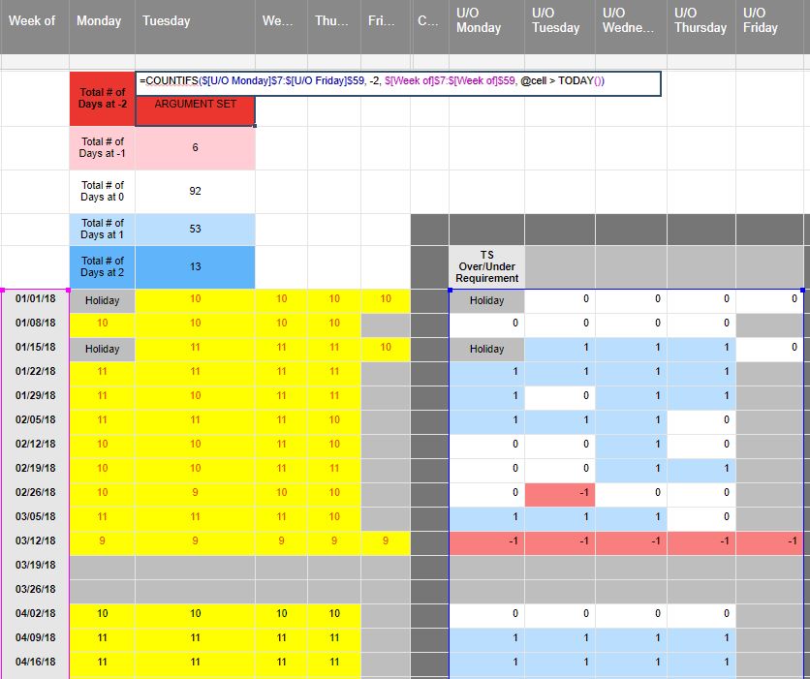Select the gray empty 03/19/18 row cell
Image resolution: width=810 pixels, height=679 pixels.
click(101, 566)
